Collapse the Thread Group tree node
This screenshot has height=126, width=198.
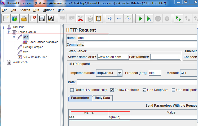tap(9, 32)
